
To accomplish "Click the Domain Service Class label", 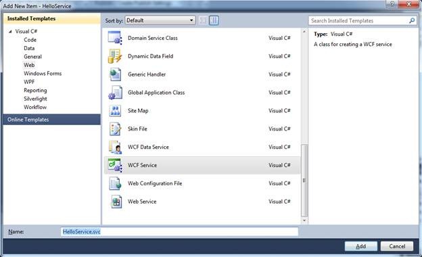I will coord(153,38).
